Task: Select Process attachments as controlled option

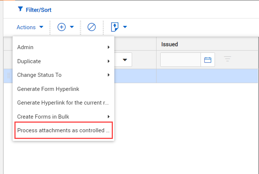Action: 63,130
